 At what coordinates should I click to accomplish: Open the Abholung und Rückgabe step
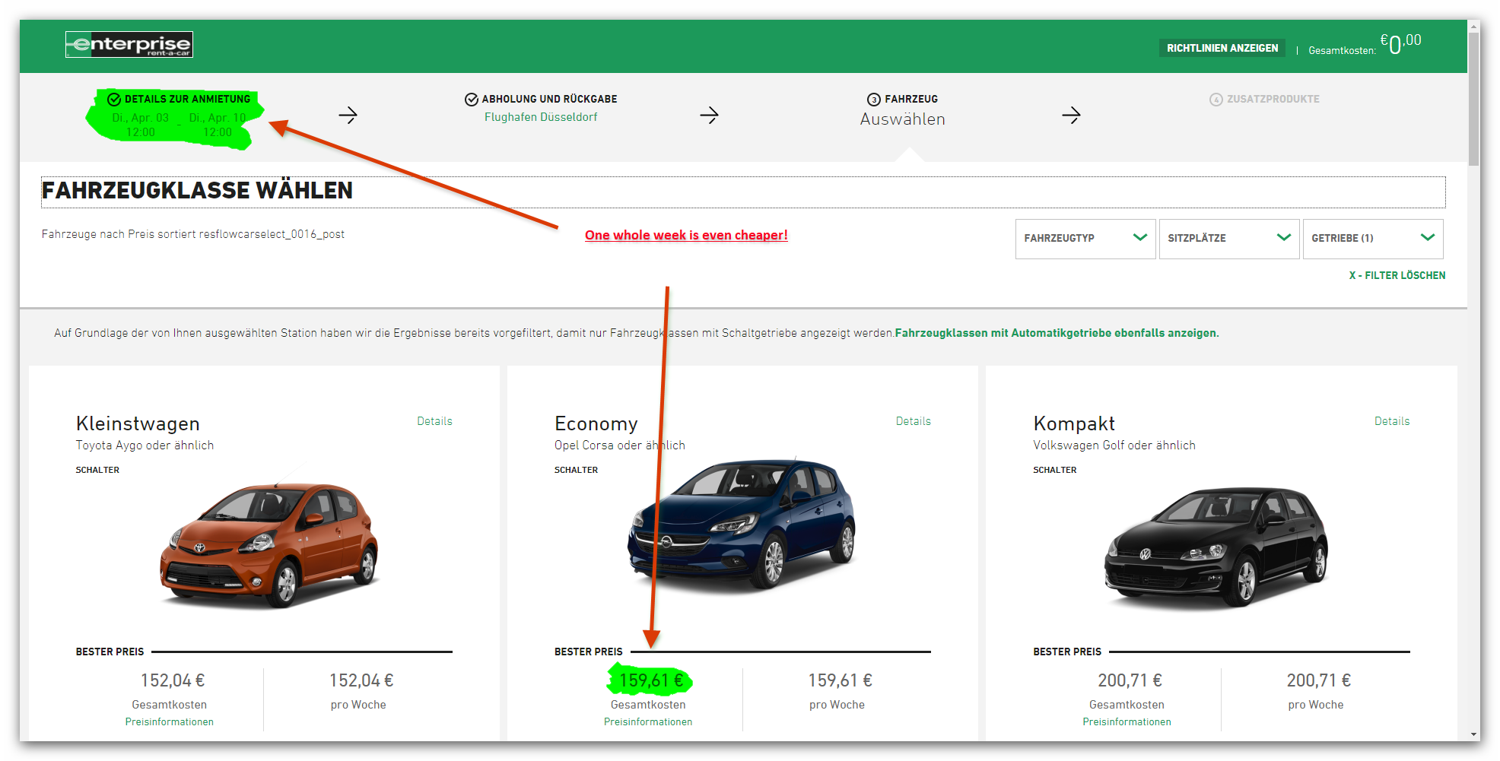pos(541,107)
